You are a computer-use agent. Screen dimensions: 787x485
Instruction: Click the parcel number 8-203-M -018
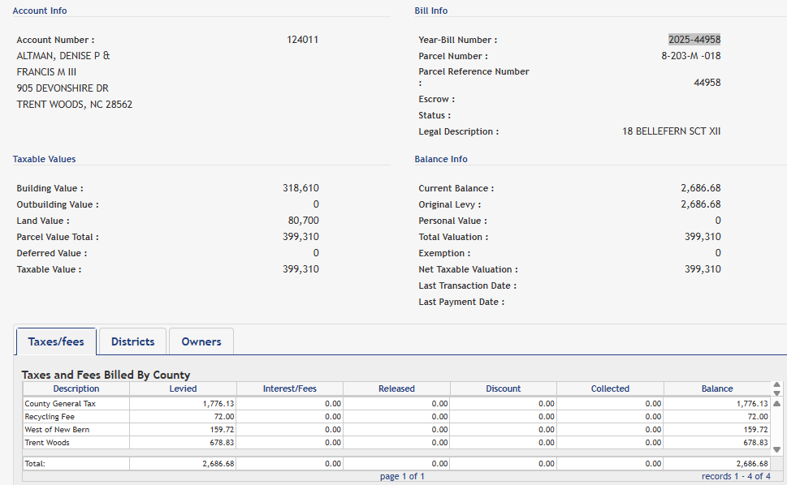coord(690,56)
